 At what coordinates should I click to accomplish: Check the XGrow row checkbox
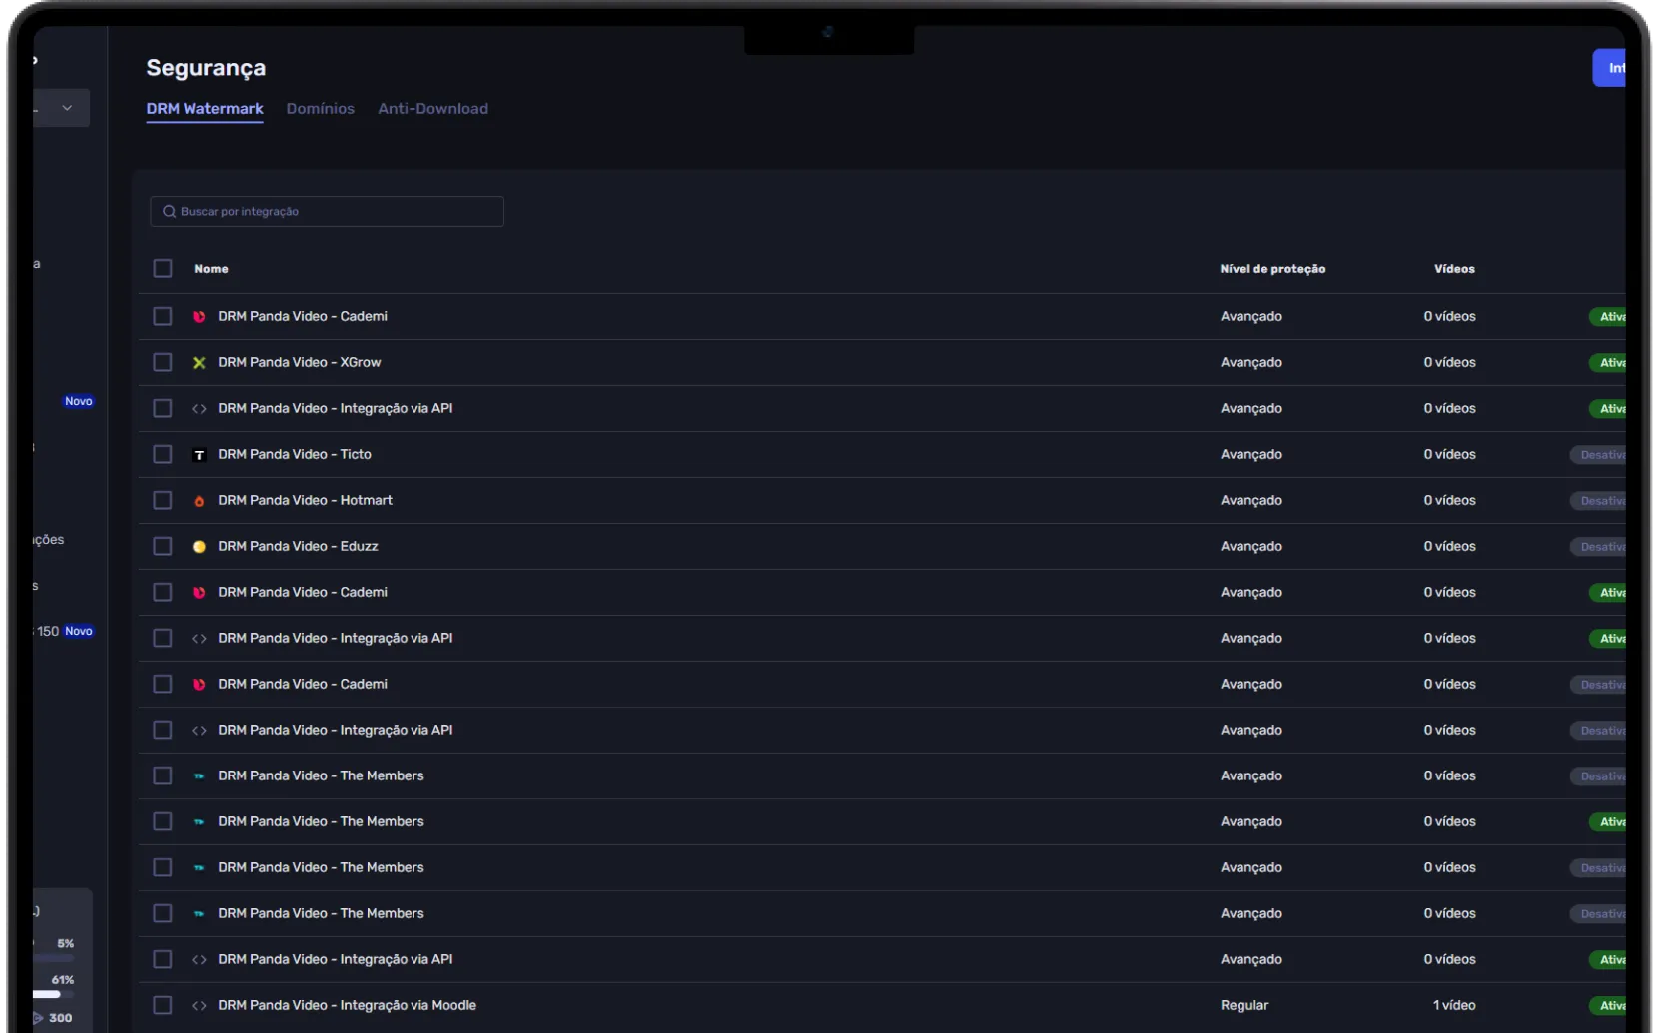[163, 363]
